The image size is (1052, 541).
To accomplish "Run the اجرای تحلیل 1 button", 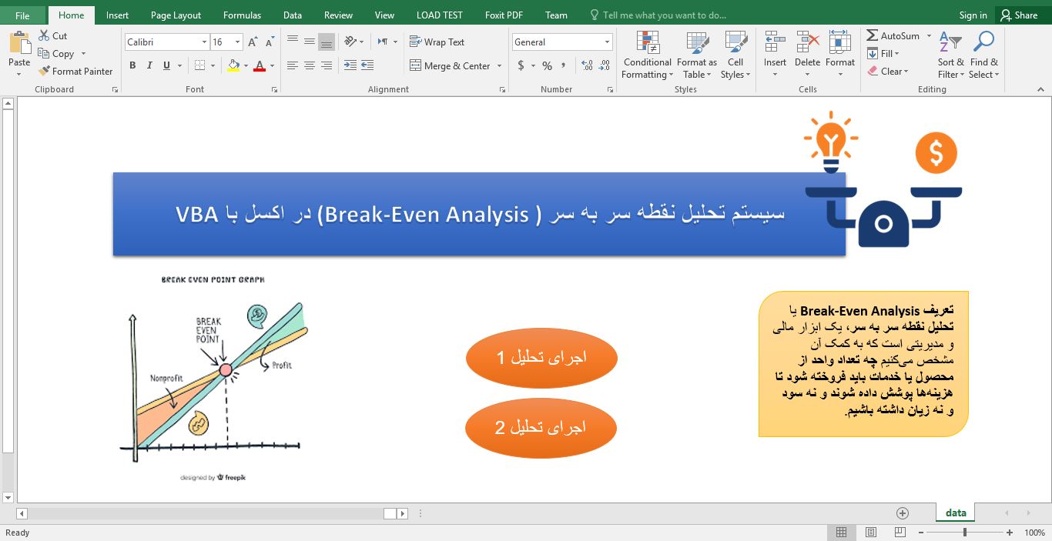I will click(x=541, y=358).
